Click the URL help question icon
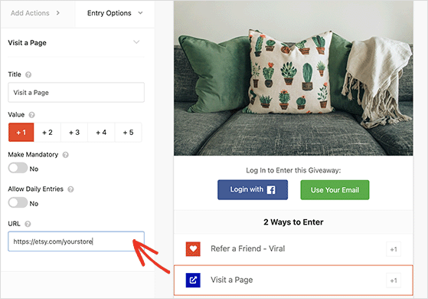The width and height of the screenshot is (428, 299). [x=28, y=224]
